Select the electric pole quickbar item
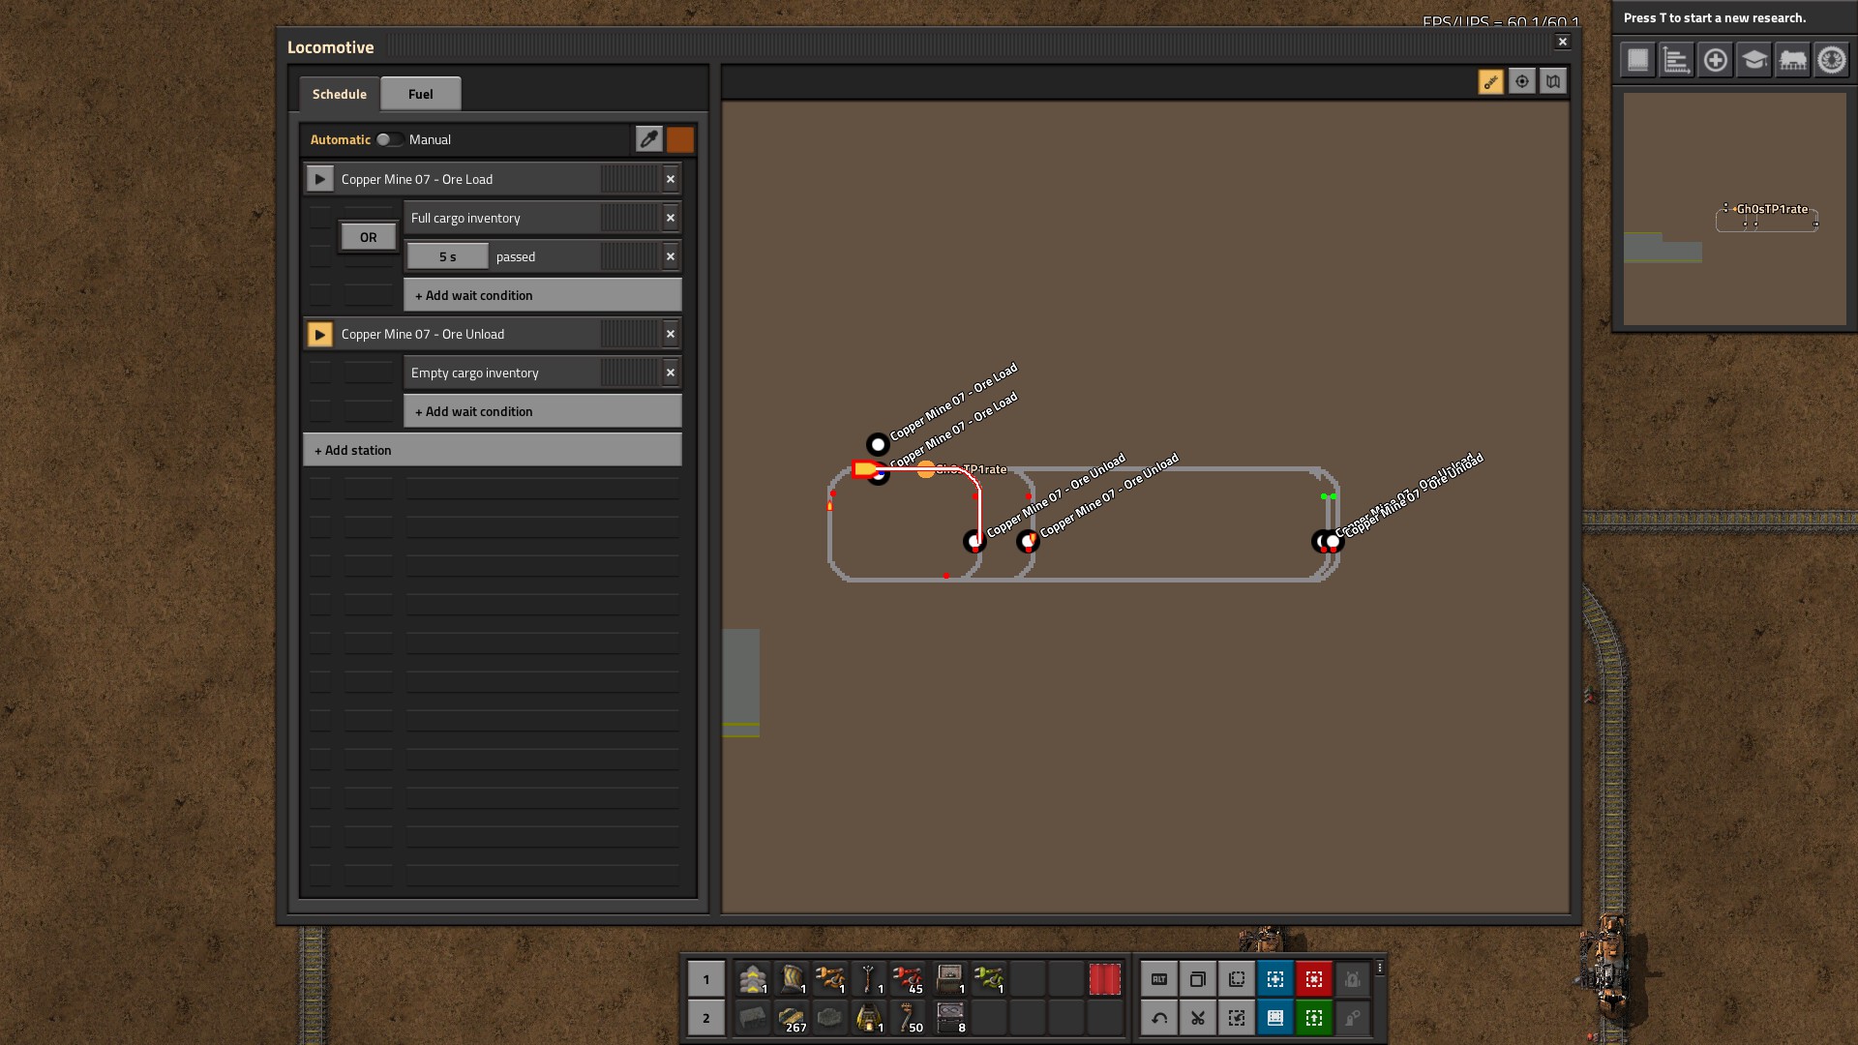Viewport: 1858px width, 1045px height. [x=869, y=979]
